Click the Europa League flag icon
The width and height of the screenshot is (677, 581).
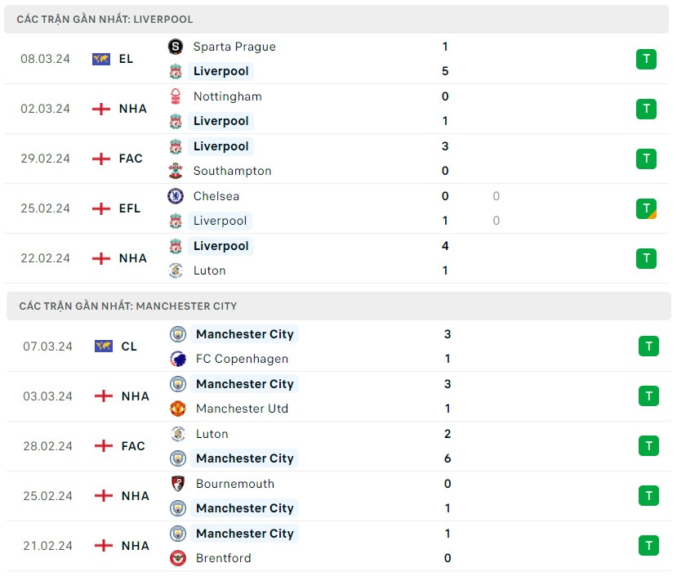coord(101,59)
